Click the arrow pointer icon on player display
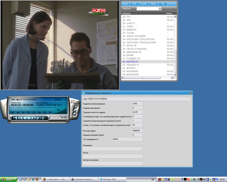Image resolution: width=227 pixels, height=182 pixels. click(50, 112)
